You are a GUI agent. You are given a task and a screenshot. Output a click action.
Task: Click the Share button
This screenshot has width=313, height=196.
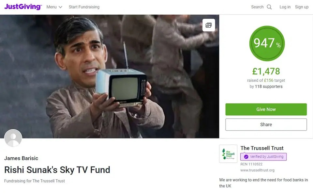pyautogui.click(x=266, y=124)
